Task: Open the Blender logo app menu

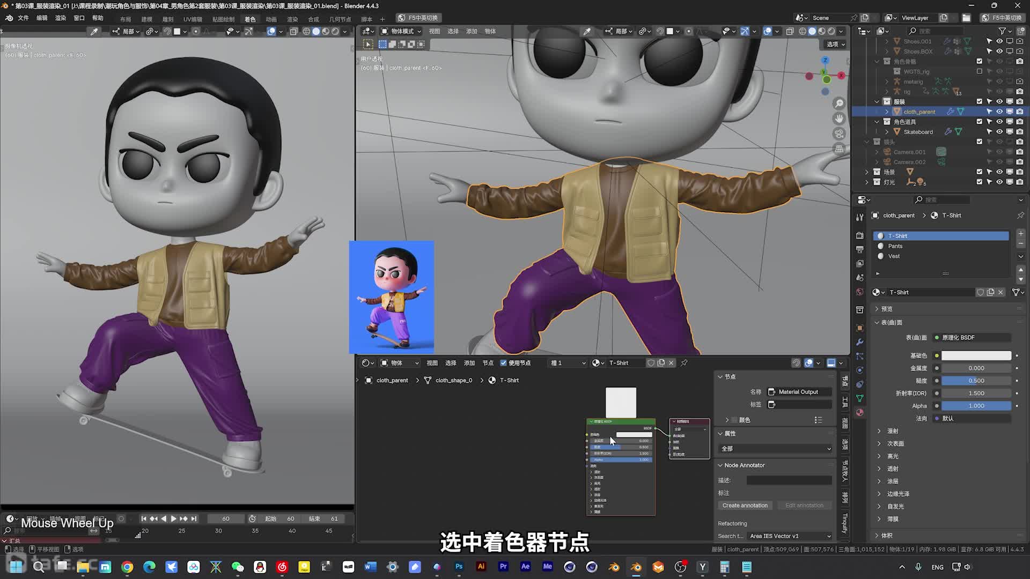Action: [x=9, y=18]
